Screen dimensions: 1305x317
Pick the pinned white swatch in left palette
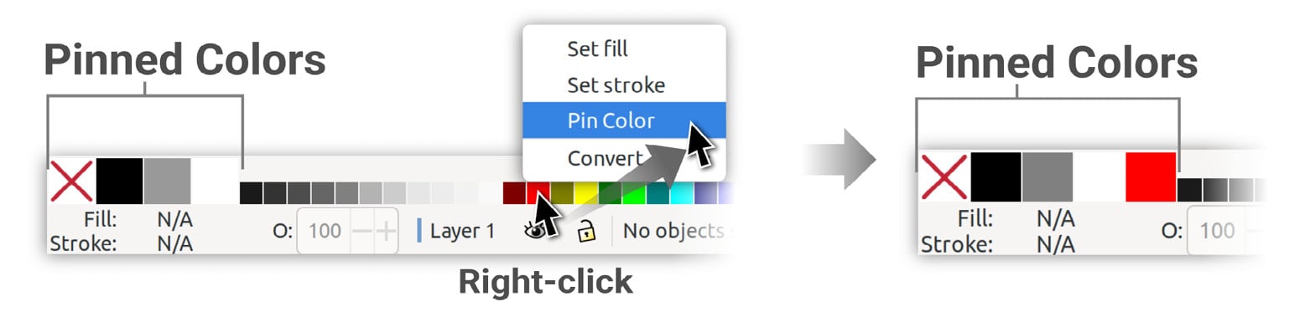[x=215, y=181]
